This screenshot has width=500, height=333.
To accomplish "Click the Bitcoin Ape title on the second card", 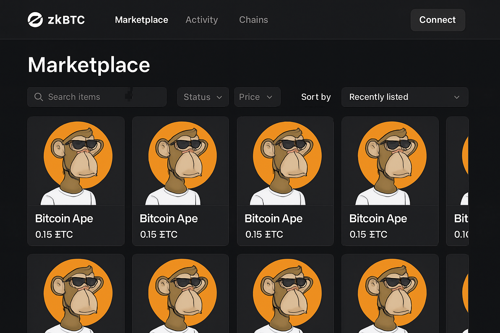I will [x=168, y=219].
